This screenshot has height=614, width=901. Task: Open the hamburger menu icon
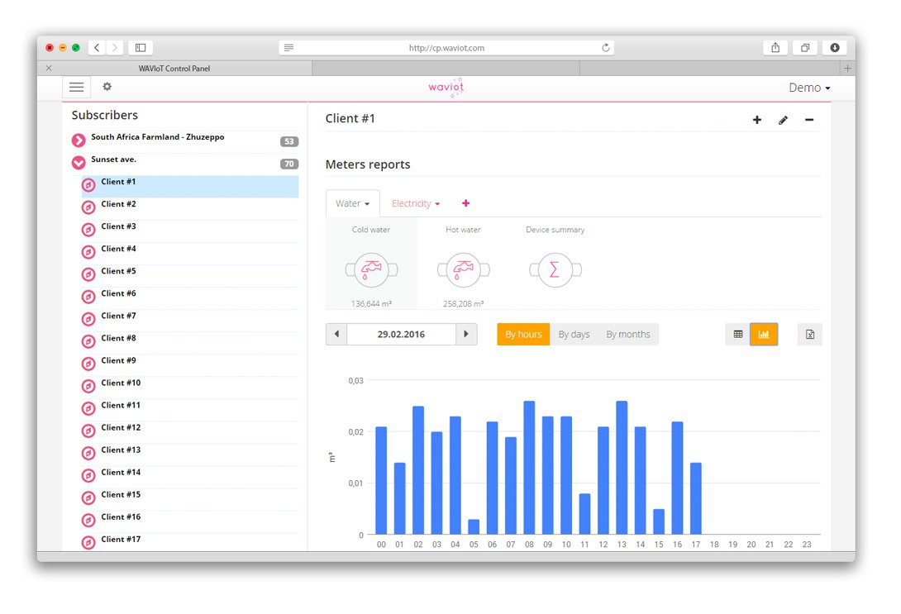[76, 87]
